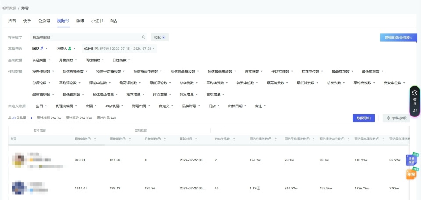Screen dimensions: 421x200
Task: Open 总推荐数 filter dropdown
Action: point(254,72)
